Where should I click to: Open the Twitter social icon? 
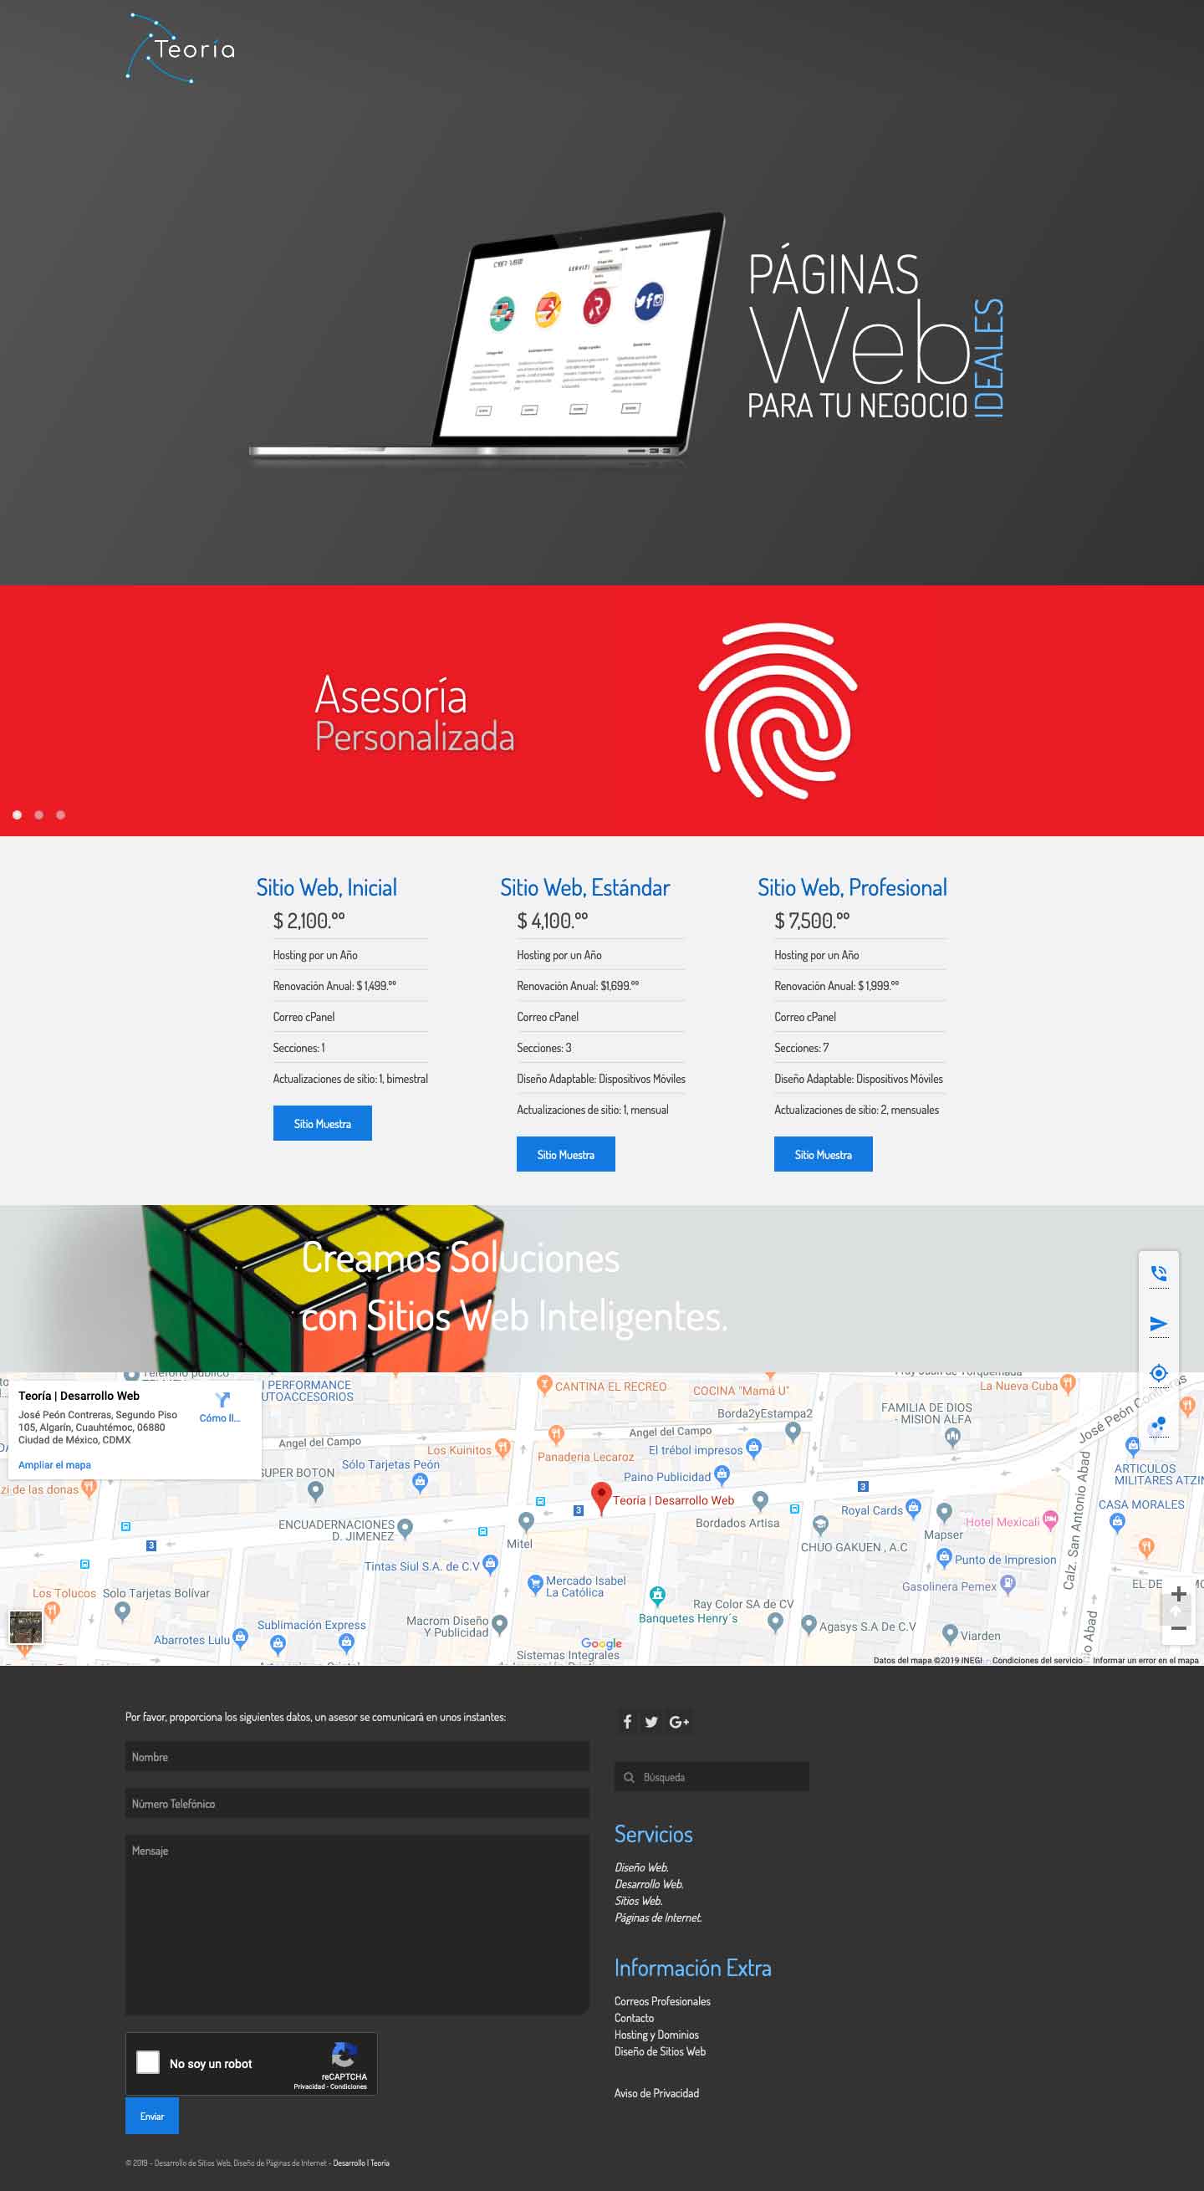(651, 1722)
